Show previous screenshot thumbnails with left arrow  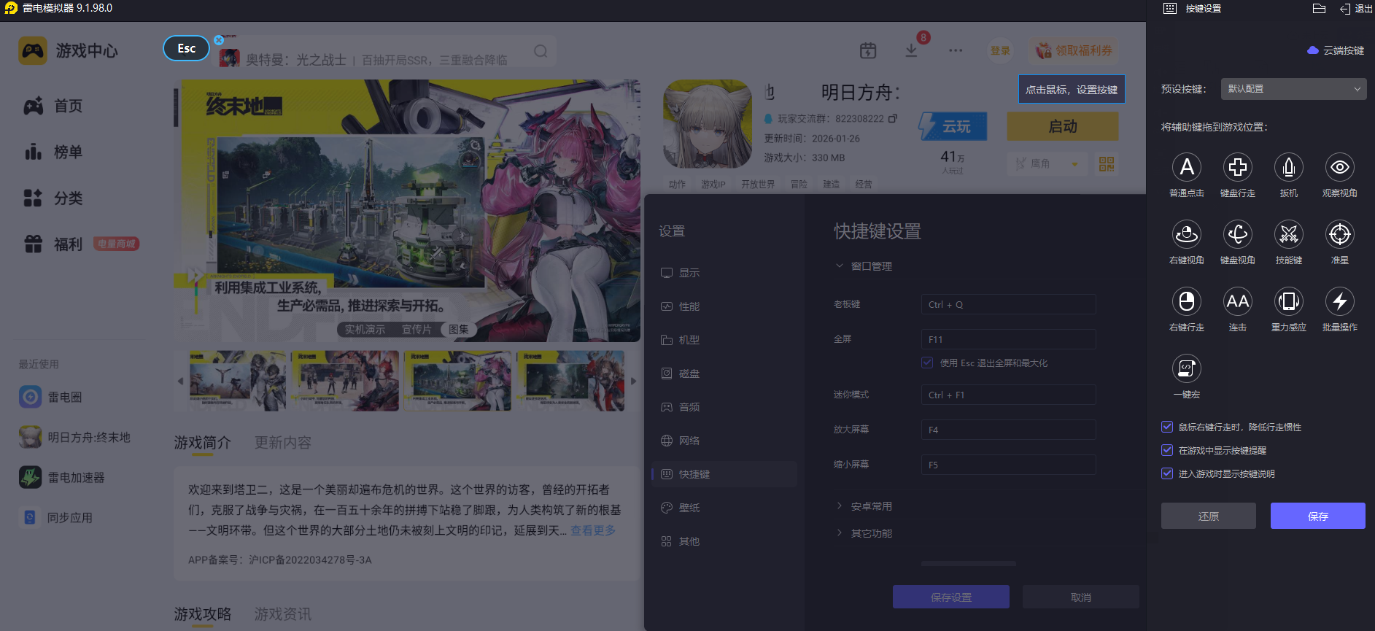(181, 381)
